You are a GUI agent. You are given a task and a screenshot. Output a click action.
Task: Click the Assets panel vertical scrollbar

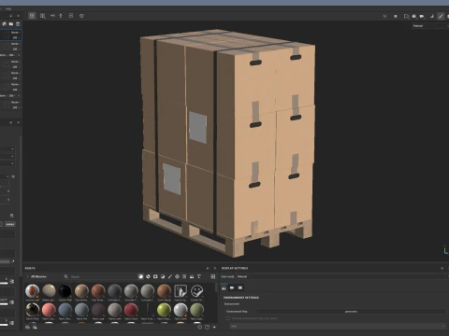coord(216,287)
